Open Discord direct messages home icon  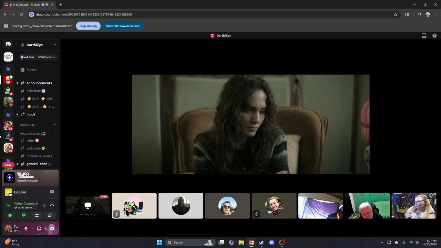pos(8,44)
